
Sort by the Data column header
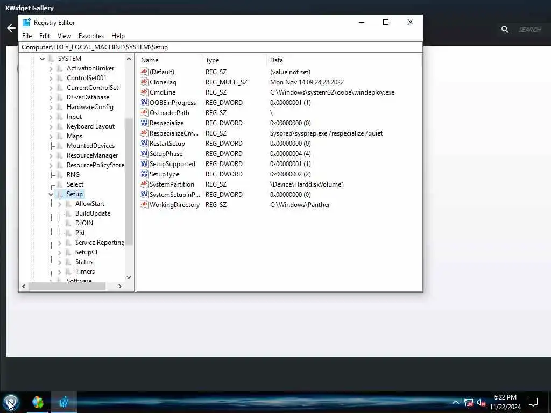(344, 60)
